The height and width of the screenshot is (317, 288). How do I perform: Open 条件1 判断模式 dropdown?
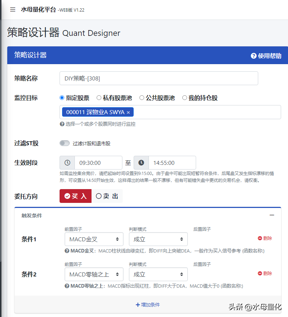pos(158,239)
